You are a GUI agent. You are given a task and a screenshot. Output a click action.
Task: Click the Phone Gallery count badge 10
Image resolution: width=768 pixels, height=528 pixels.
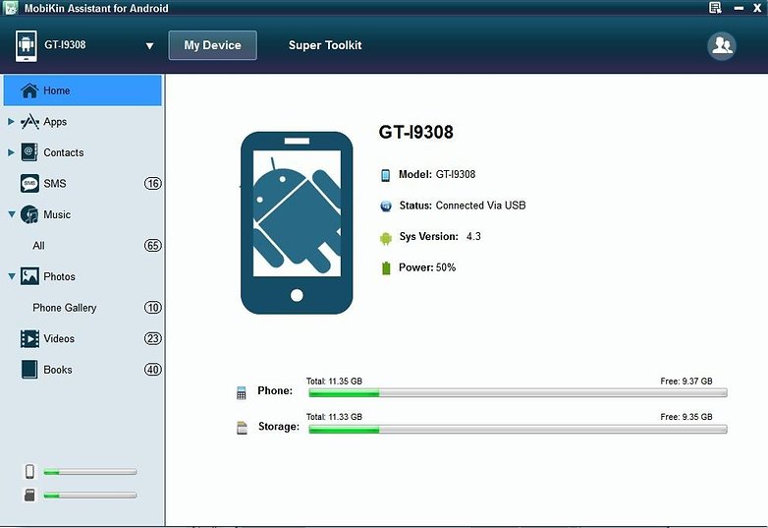[x=152, y=308]
